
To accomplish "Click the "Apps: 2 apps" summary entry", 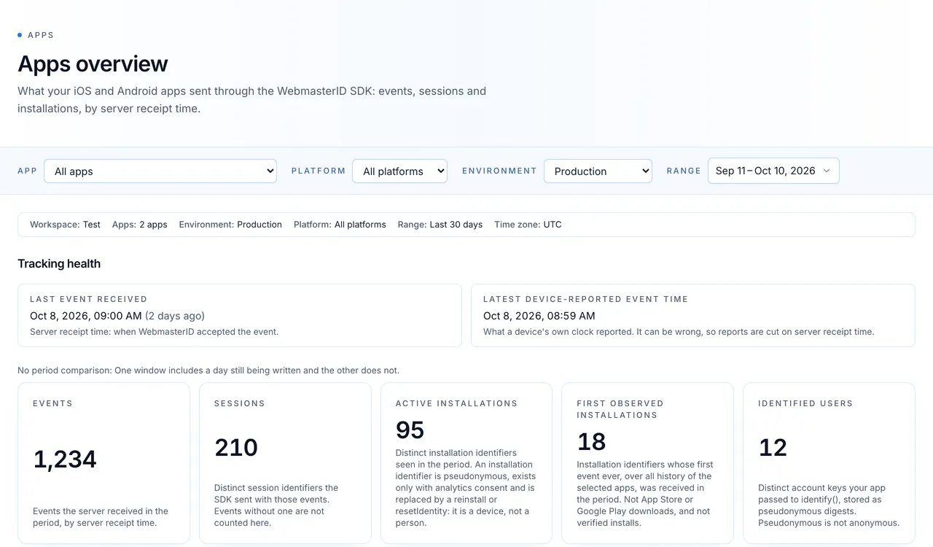I will [140, 225].
